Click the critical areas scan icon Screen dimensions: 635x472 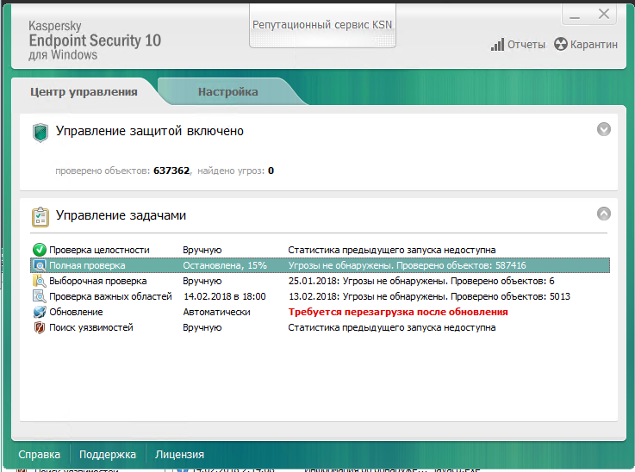click(40, 296)
